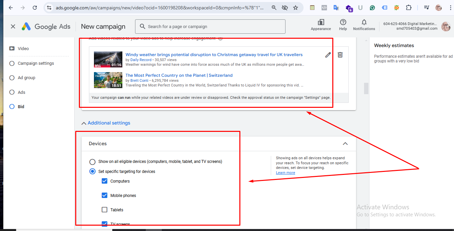Open the Appearance icon in header
Image resolution: width=454 pixels, height=231 pixels.
(321, 22)
